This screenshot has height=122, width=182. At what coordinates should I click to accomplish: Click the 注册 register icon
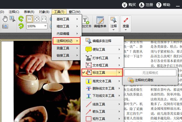point(142,5)
